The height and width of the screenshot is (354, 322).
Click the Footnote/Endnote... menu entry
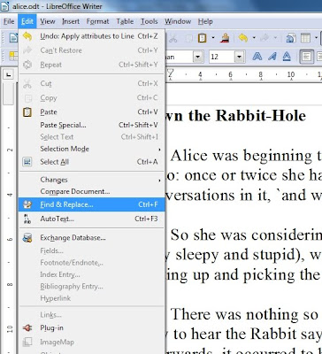tap(91, 263)
